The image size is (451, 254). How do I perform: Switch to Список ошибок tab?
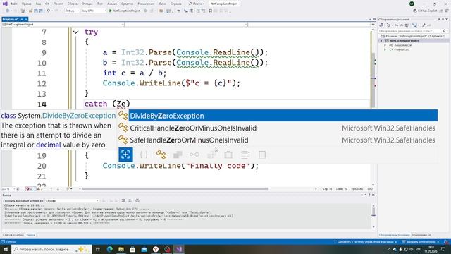(13, 235)
